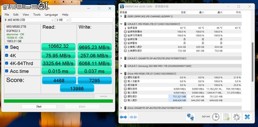
Task: Click the Start benchmark button
Action: 39,106
